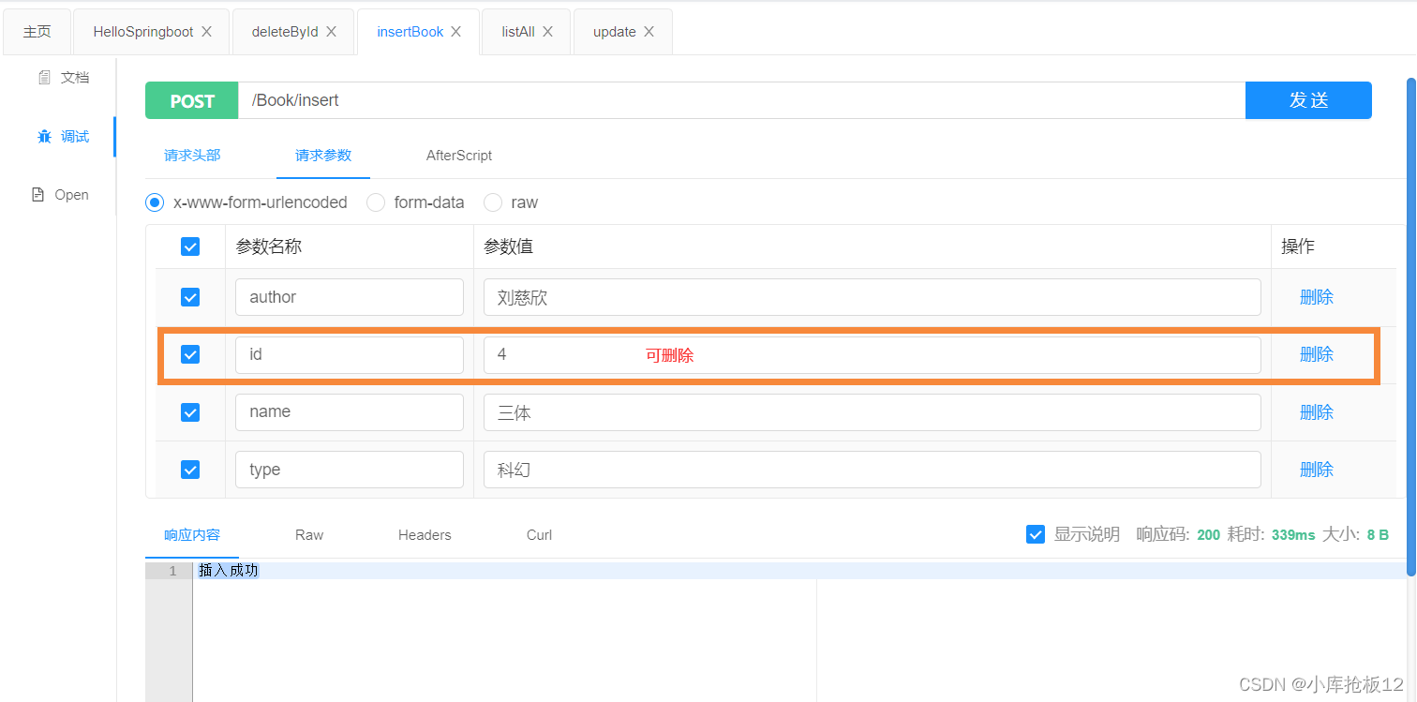Click line number 1 in response gutter

pyautogui.click(x=172, y=571)
